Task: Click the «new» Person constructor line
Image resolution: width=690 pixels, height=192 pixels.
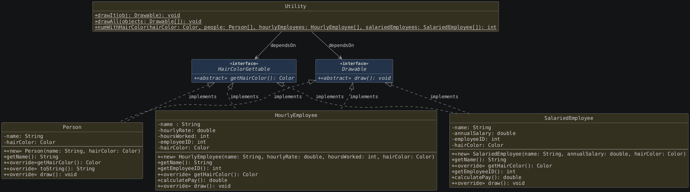Action: point(72,151)
